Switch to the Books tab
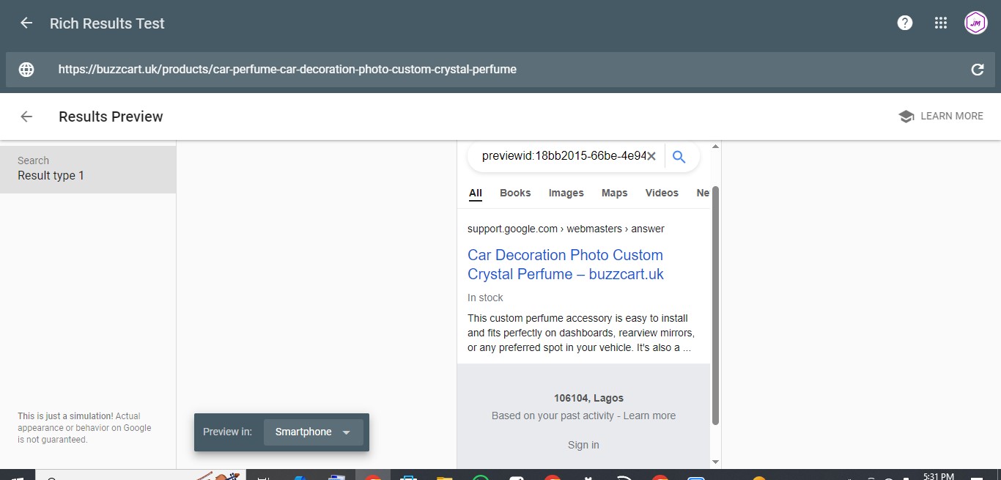The image size is (1001, 480). (515, 193)
